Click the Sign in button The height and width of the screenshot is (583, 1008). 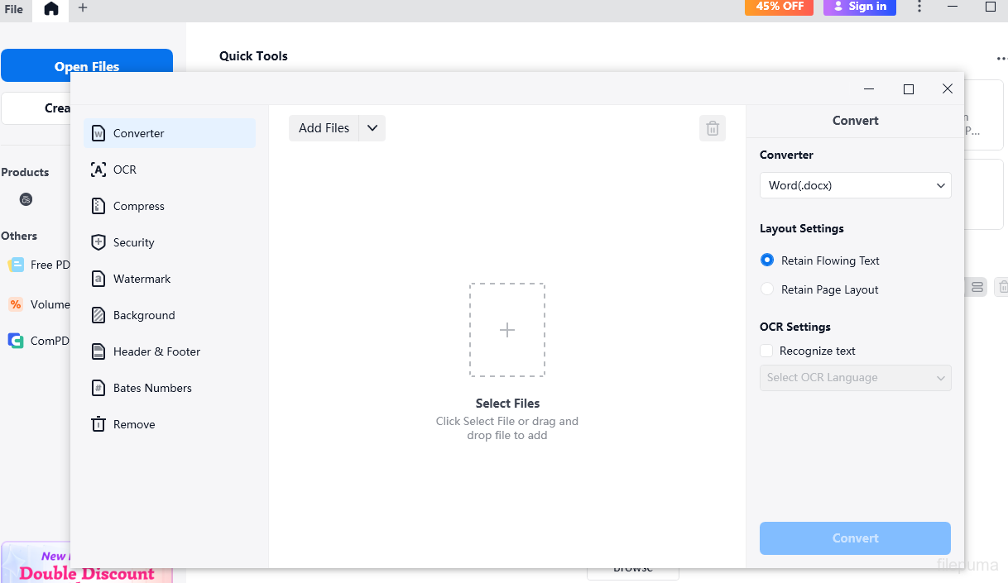point(859,7)
